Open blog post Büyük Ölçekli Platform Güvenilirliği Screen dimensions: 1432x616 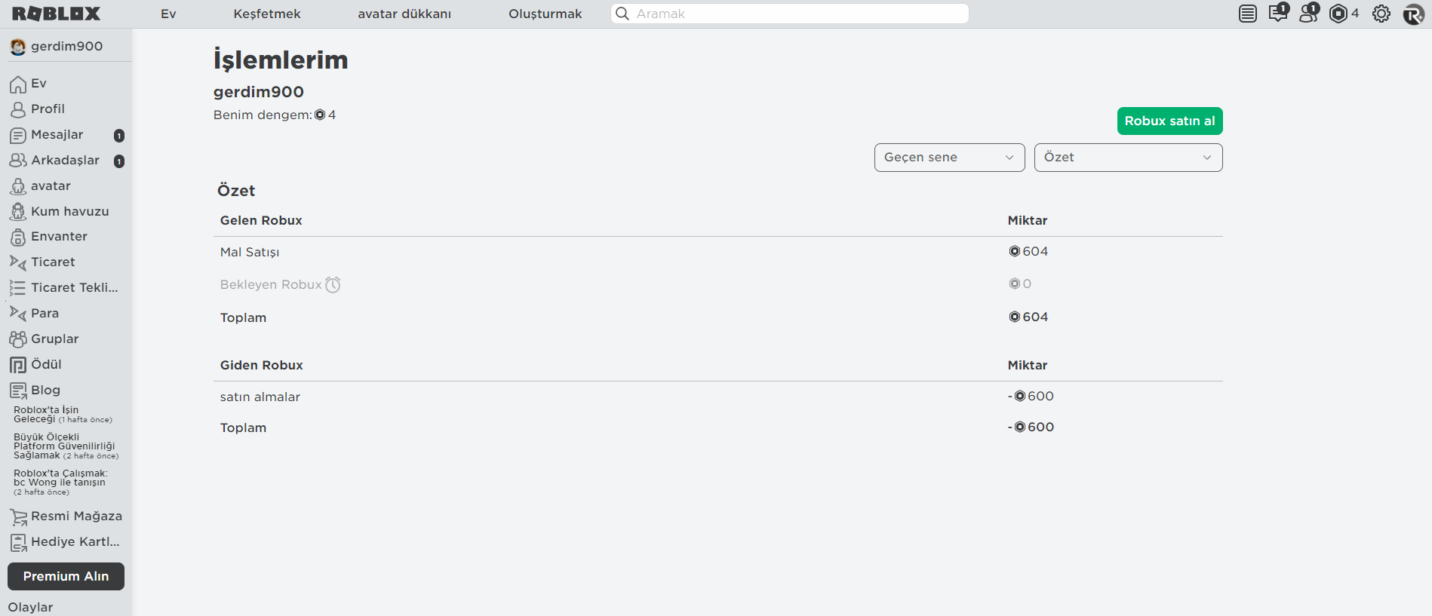pos(66,446)
